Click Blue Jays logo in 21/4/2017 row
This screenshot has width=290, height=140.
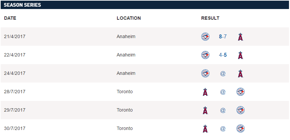tap(205, 37)
